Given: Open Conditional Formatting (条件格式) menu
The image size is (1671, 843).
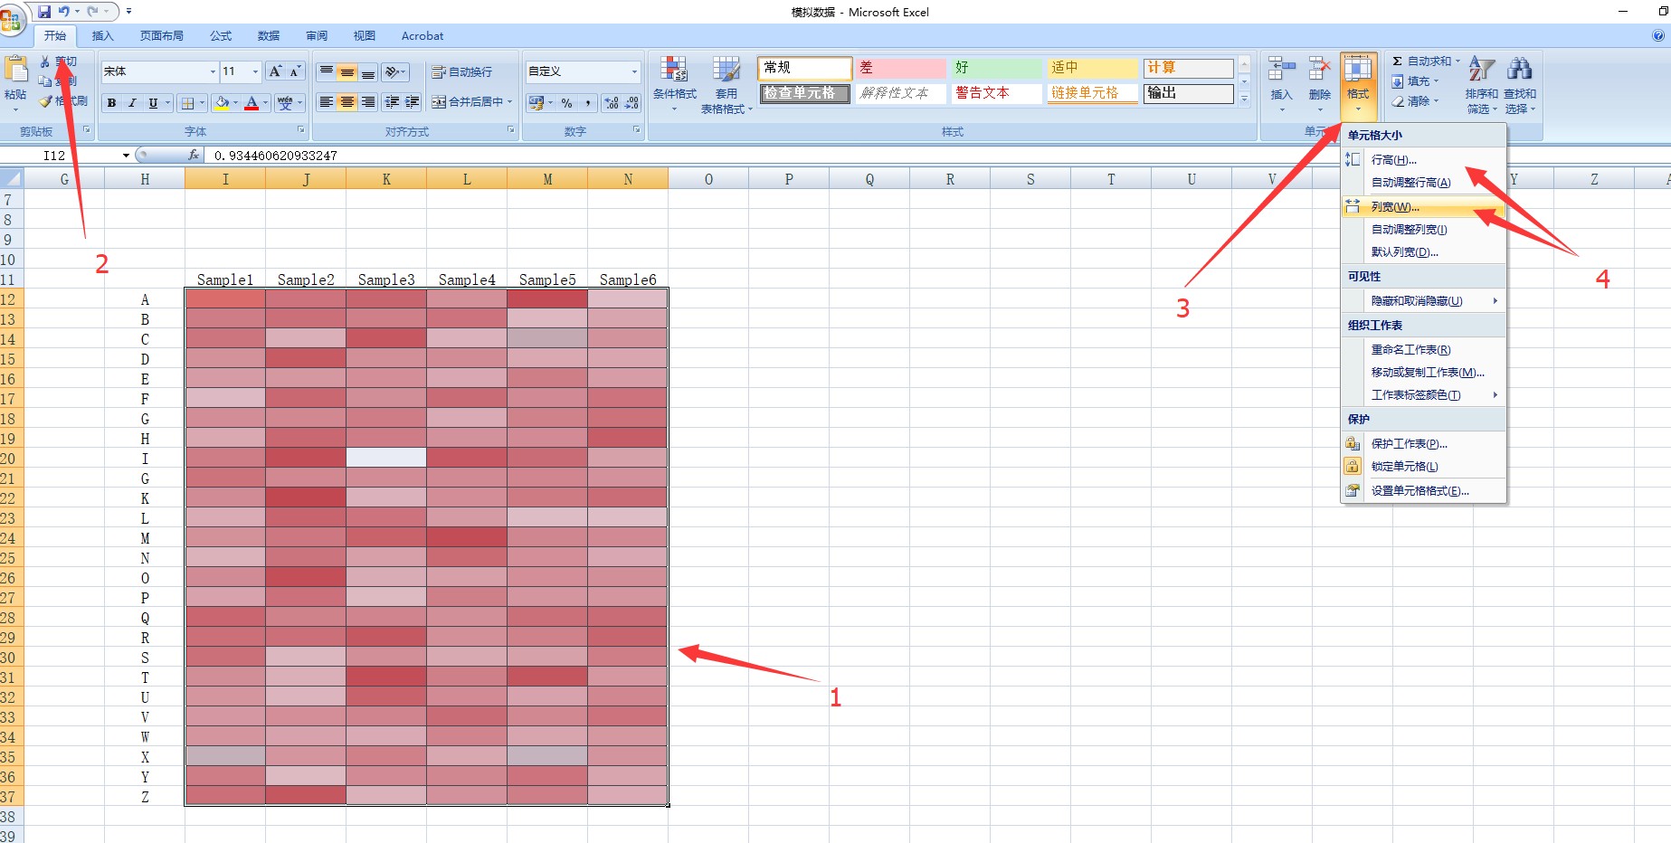Looking at the screenshot, I should tap(675, 85).
